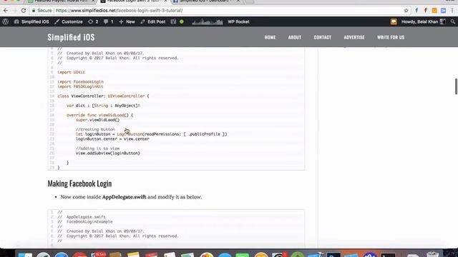Click the import UIKit code line
The height and width of the screenshot is (257, 458).
[x=72, y=72]
